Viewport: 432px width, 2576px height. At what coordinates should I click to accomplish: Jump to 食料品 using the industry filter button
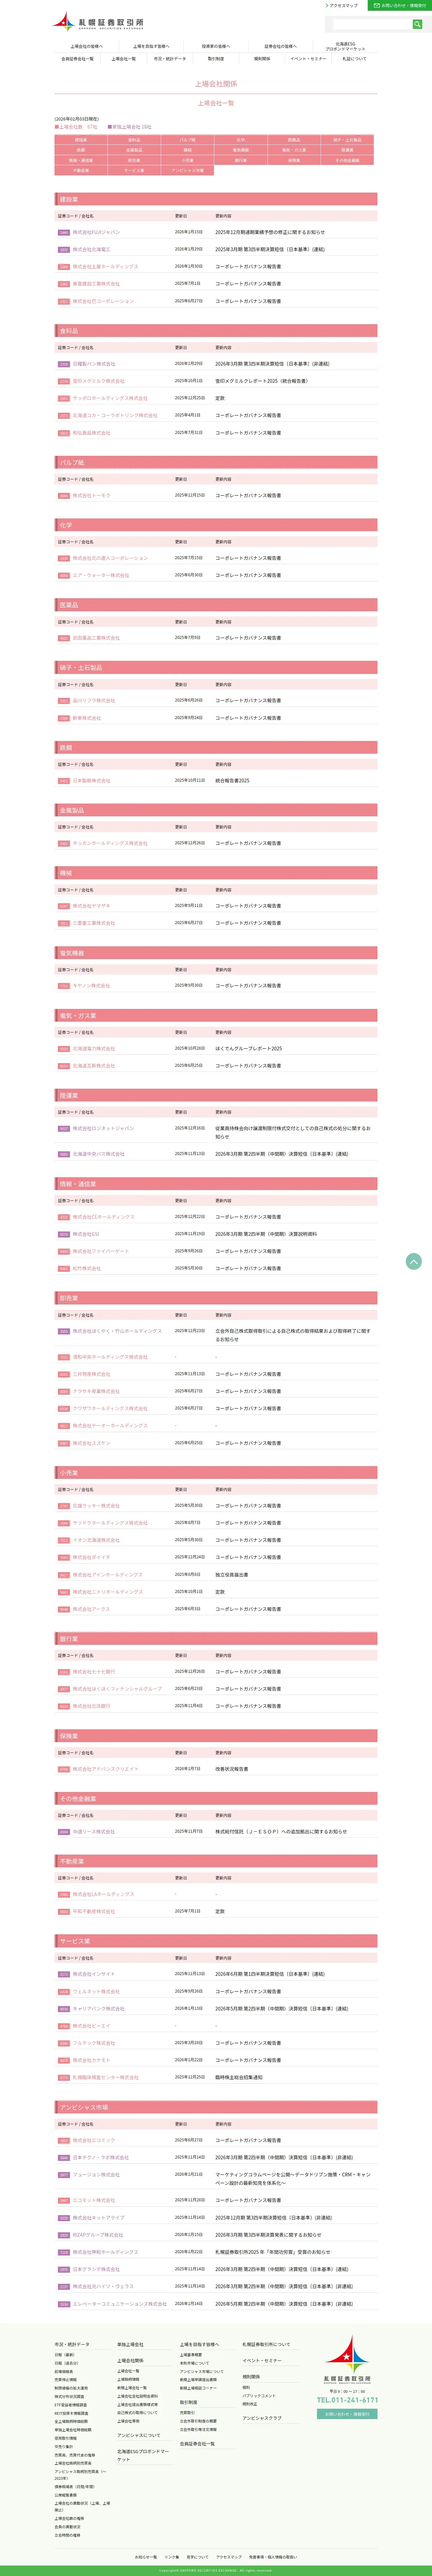coord(134,140)
